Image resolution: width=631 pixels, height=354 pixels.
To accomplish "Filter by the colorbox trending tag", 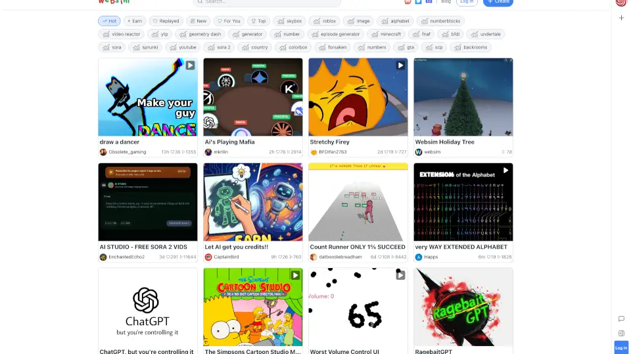I will (292, 47).
